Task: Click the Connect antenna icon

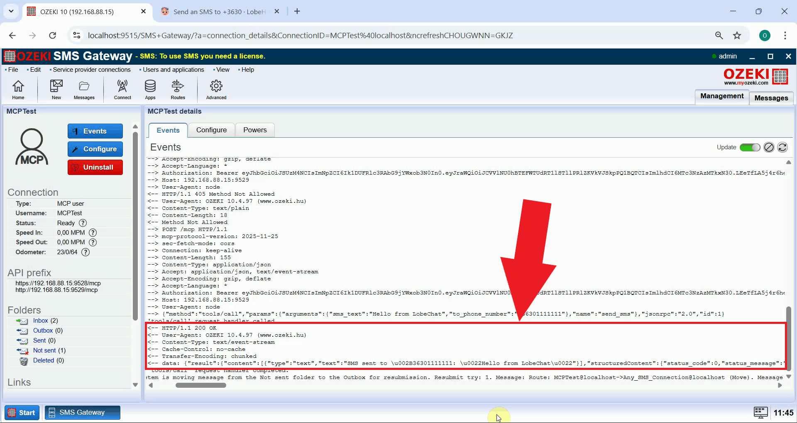Action: [x=122, y=90]
